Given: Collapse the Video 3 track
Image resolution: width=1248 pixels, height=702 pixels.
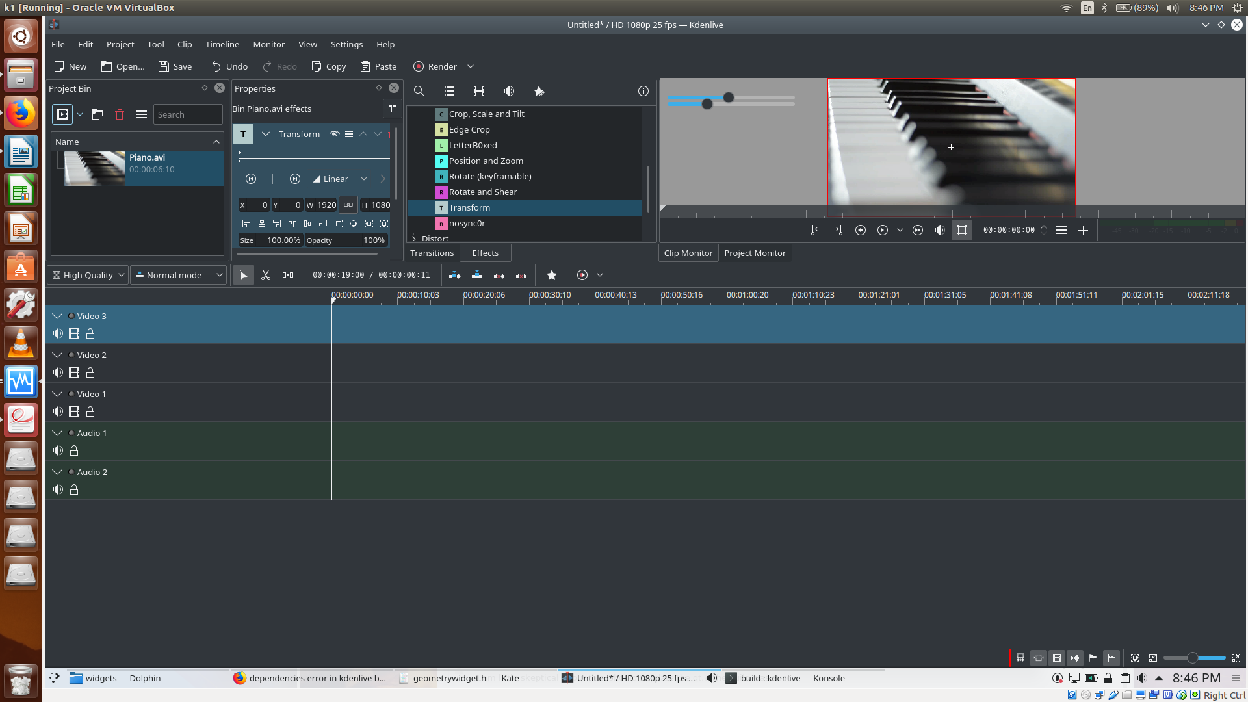Looking at the screenshot, I should [57, 316].
